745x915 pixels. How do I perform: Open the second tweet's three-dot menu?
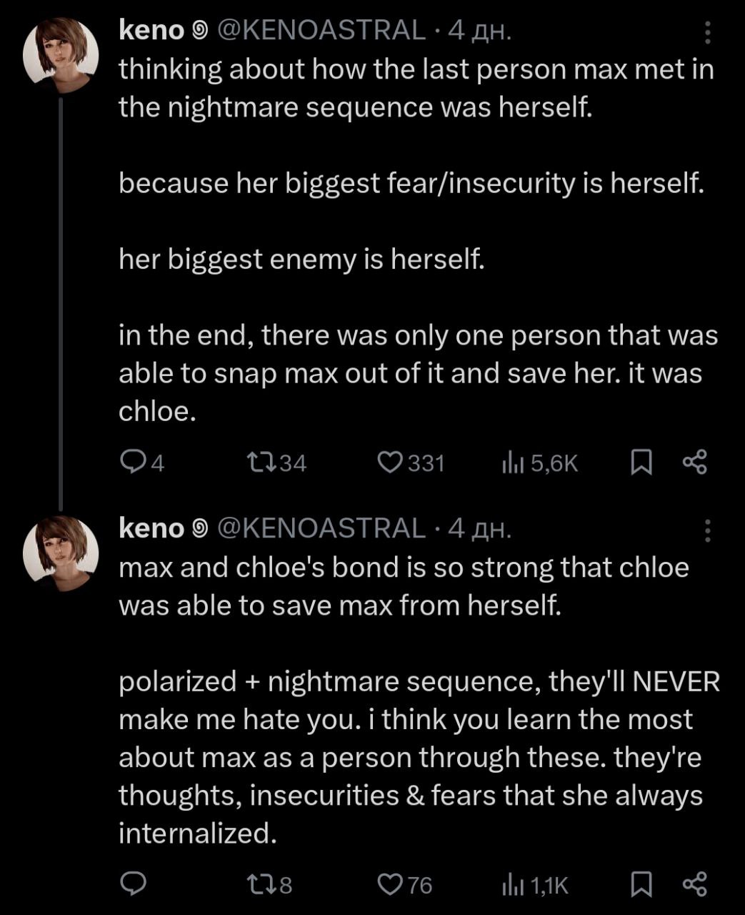(707, 530)
